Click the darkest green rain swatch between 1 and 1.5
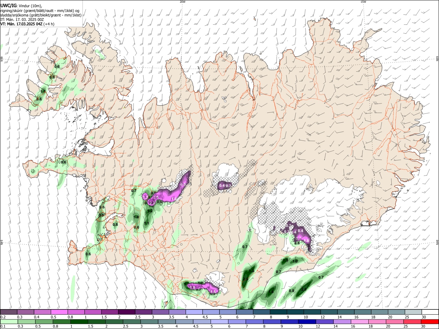Screen dimensions: 439x329 click(x=79, y=321)
